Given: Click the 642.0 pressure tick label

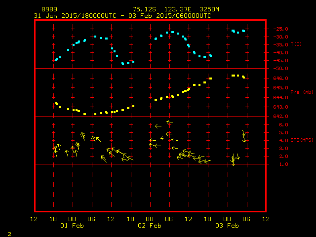Looking at the screenshot, I should point(281,117).
